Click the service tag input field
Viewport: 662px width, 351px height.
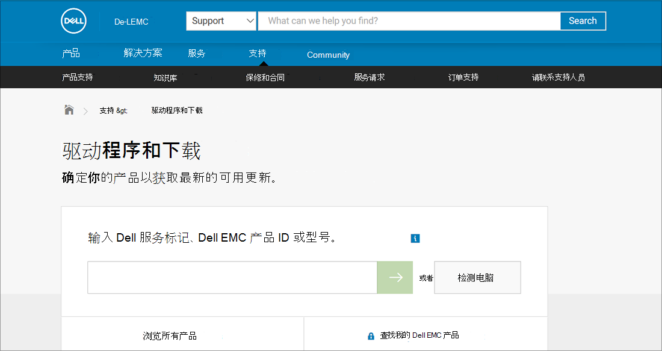pos(232,277)
